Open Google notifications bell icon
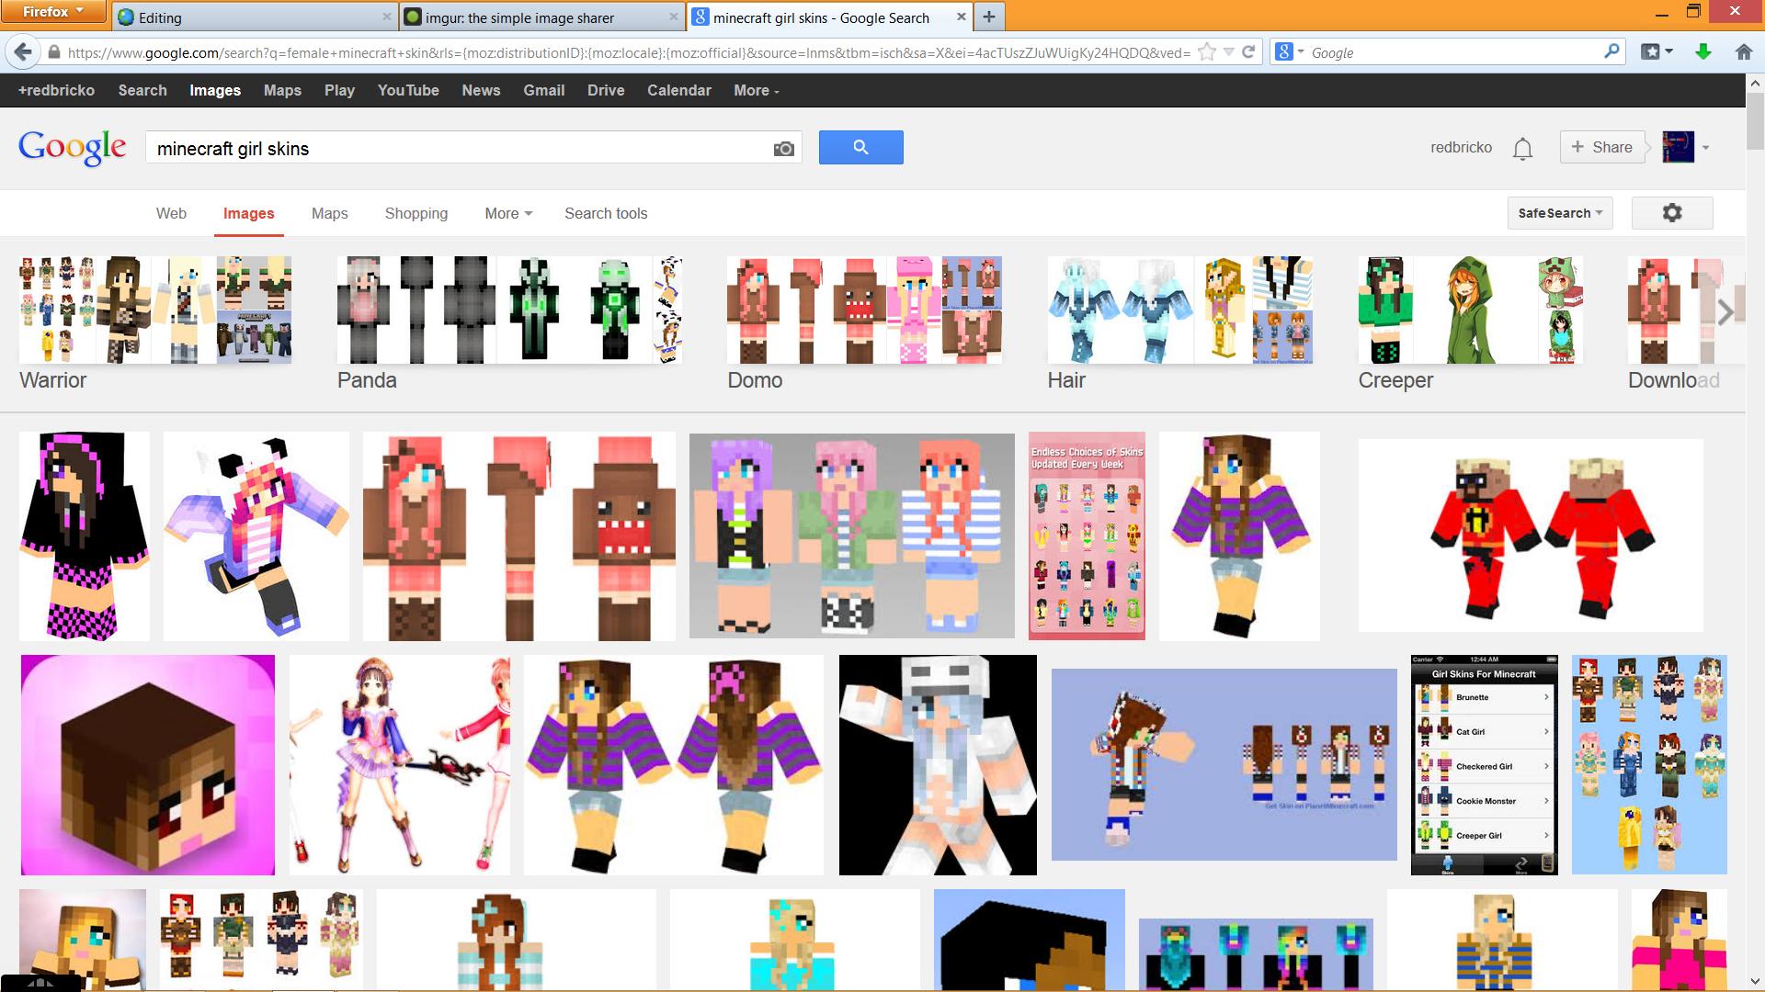 (x=1522, y=148)
